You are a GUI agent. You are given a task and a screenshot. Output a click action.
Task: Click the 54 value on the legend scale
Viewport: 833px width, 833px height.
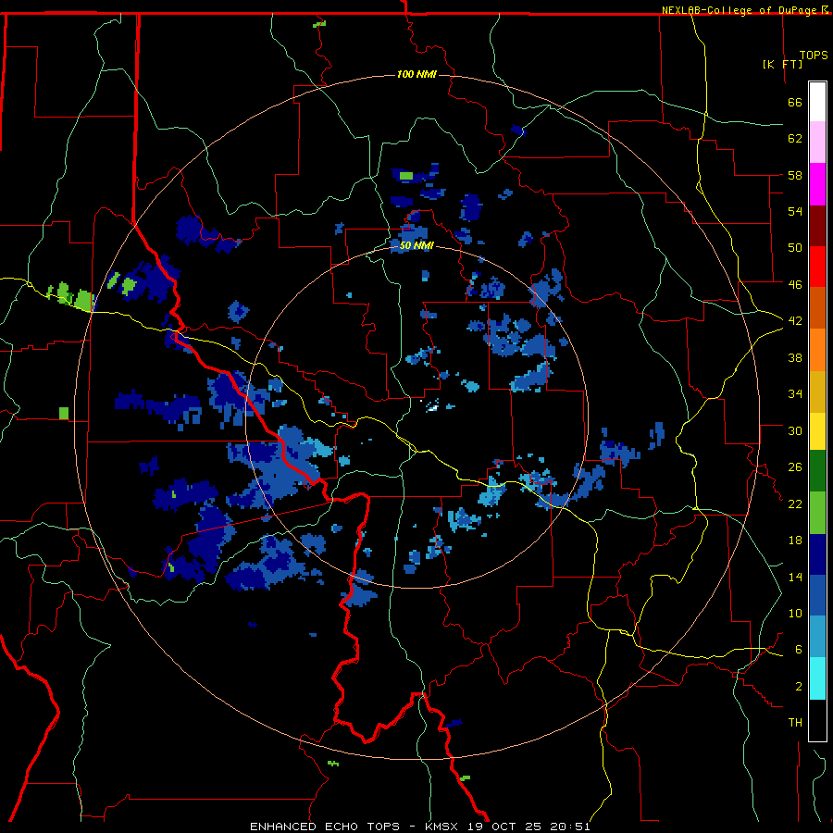coord(795,211)
